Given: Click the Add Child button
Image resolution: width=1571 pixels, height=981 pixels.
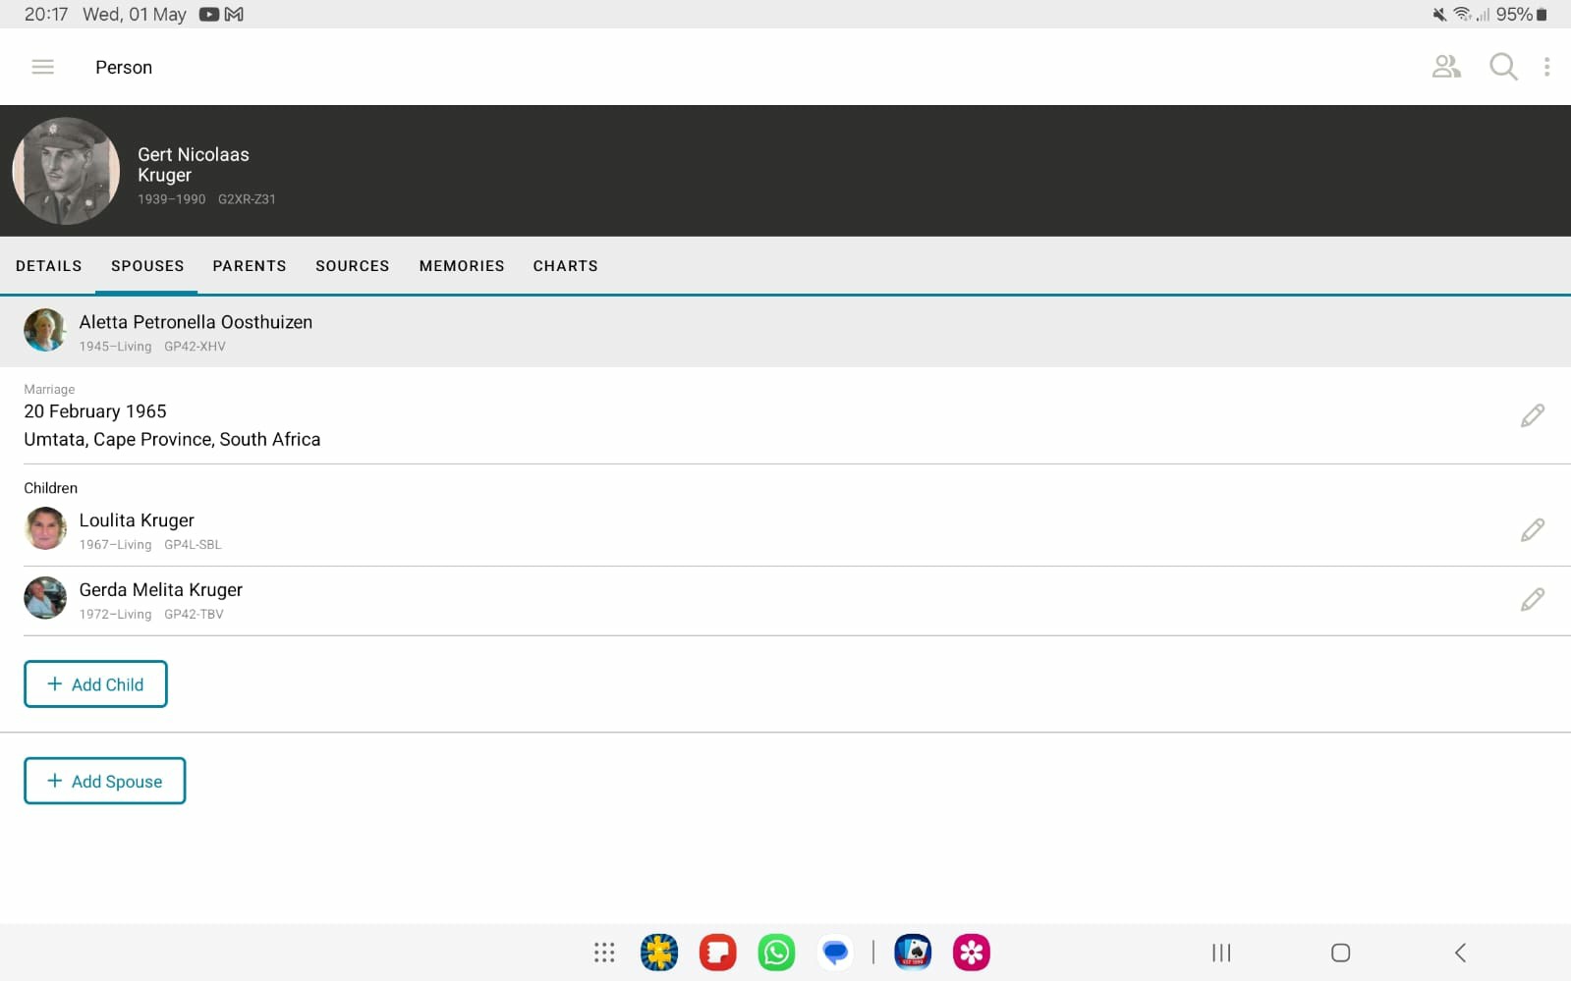Looking at the screenshot, I should pos(95,684).
